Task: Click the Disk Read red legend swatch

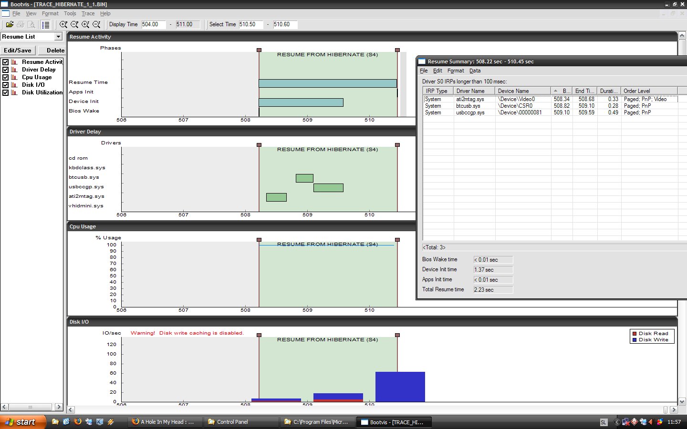Action: pyautogui.click(x=635, y=334)
